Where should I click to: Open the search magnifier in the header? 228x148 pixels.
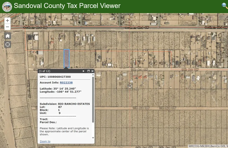224,6
